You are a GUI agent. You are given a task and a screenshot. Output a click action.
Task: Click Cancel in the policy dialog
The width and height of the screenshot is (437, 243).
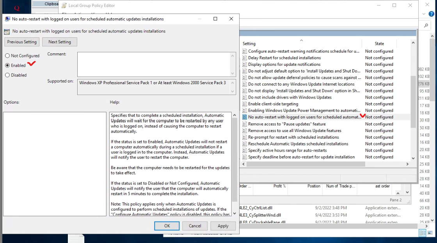[x=195, y=226]
